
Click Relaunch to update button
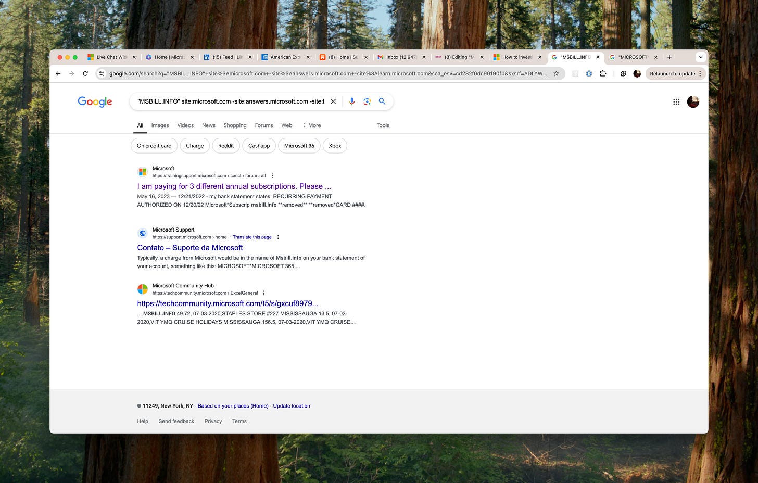(672, 74)
